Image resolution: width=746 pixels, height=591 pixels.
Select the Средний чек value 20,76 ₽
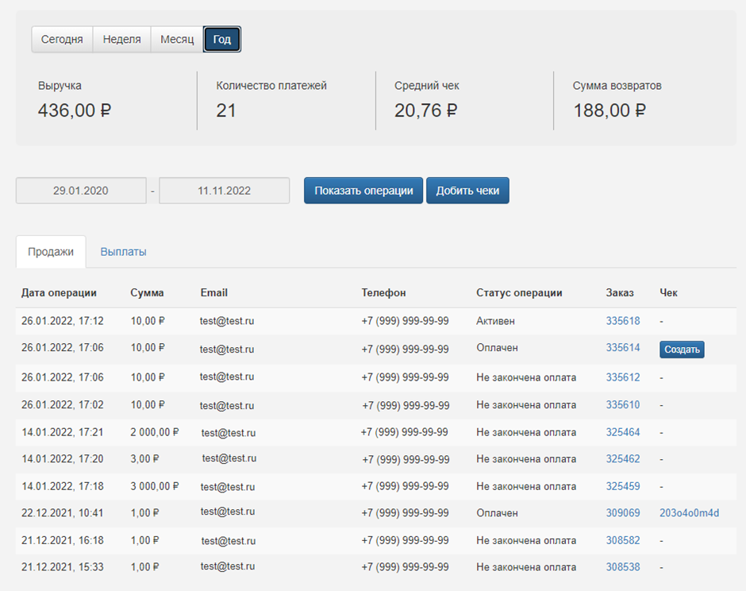click(426, 110)
